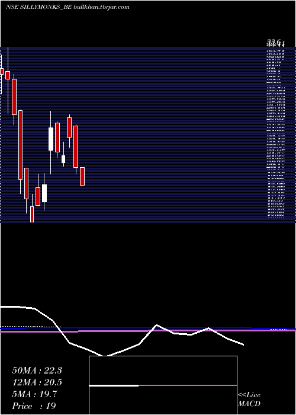Click the tall white candlestick in the chart middle

click(x=51, y=139)
